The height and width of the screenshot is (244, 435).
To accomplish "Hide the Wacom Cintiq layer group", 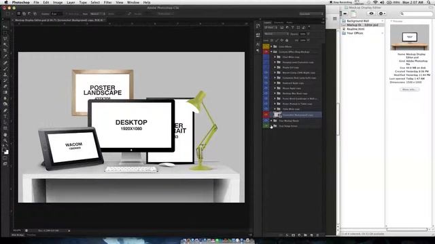I will point(266,73).
